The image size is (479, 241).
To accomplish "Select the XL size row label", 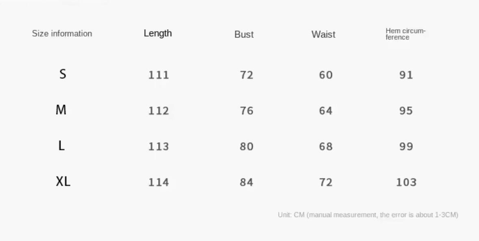I will 63,181.
